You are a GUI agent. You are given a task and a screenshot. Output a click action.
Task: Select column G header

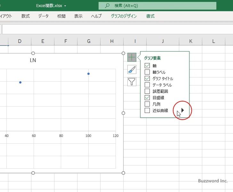89,41
